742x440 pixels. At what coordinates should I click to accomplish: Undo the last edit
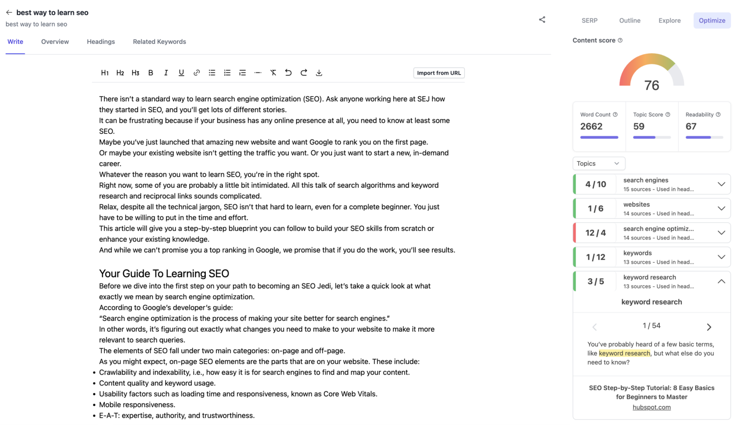point(288,72)
